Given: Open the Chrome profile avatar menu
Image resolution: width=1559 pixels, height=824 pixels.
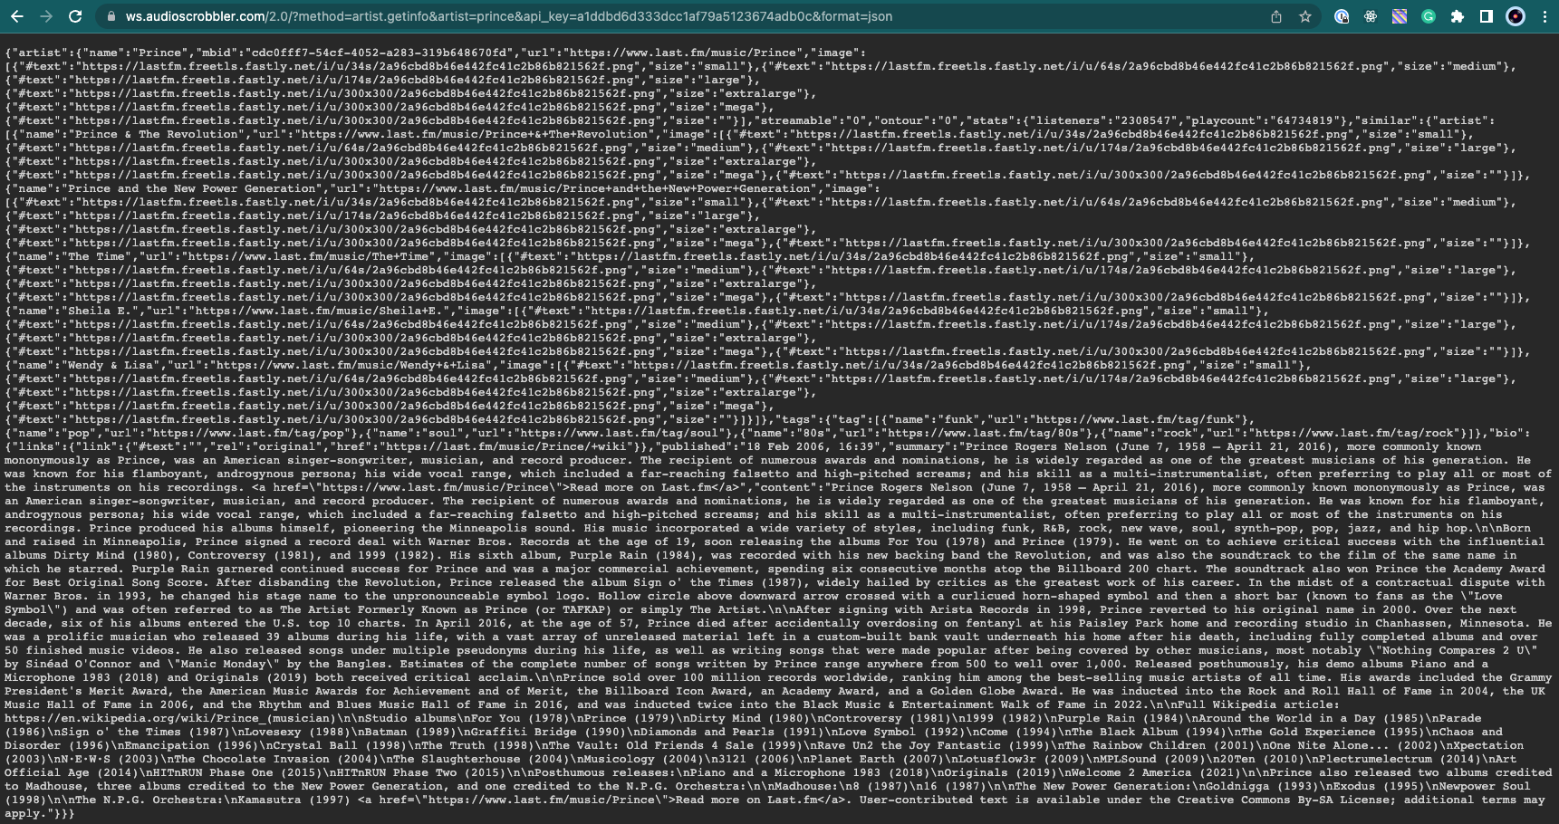Looking at the screenshot, I should click(x=1516, y=16).
